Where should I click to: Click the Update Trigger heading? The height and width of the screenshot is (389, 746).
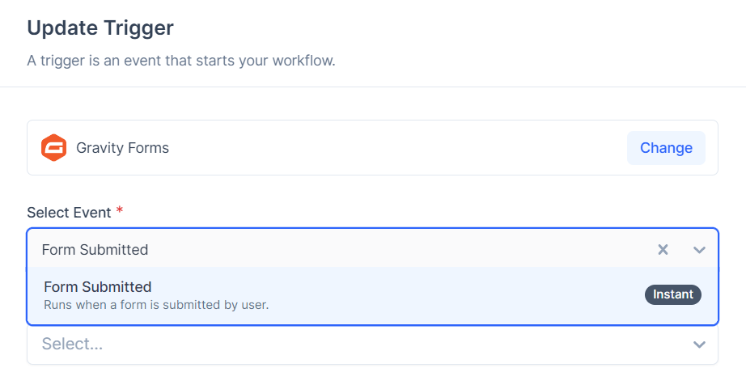coord(100,27)
